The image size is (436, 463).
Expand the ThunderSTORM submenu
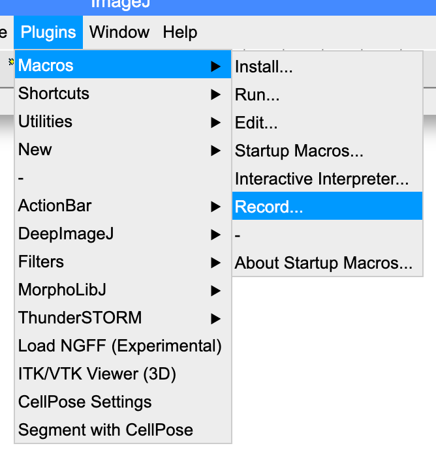click(x=123, y=318)
